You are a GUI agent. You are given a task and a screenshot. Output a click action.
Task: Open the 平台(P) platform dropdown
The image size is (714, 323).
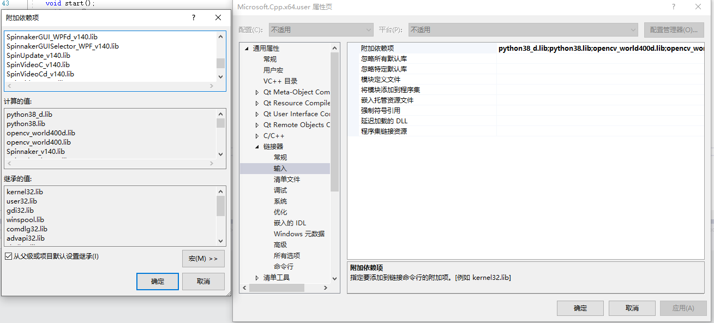coord(633,29)
